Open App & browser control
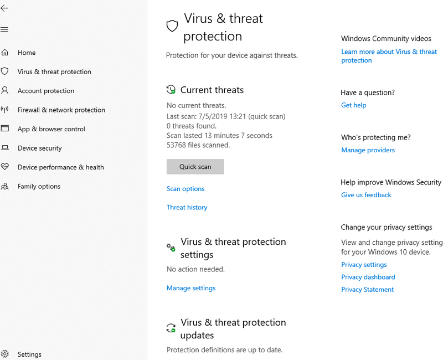 pyautogui.click(x=51, y=129)
